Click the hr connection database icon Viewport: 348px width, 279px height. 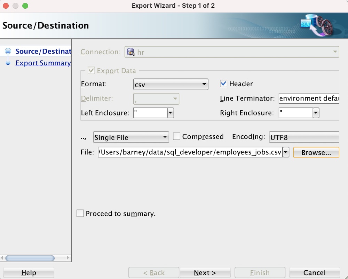(x=130, y=52)
